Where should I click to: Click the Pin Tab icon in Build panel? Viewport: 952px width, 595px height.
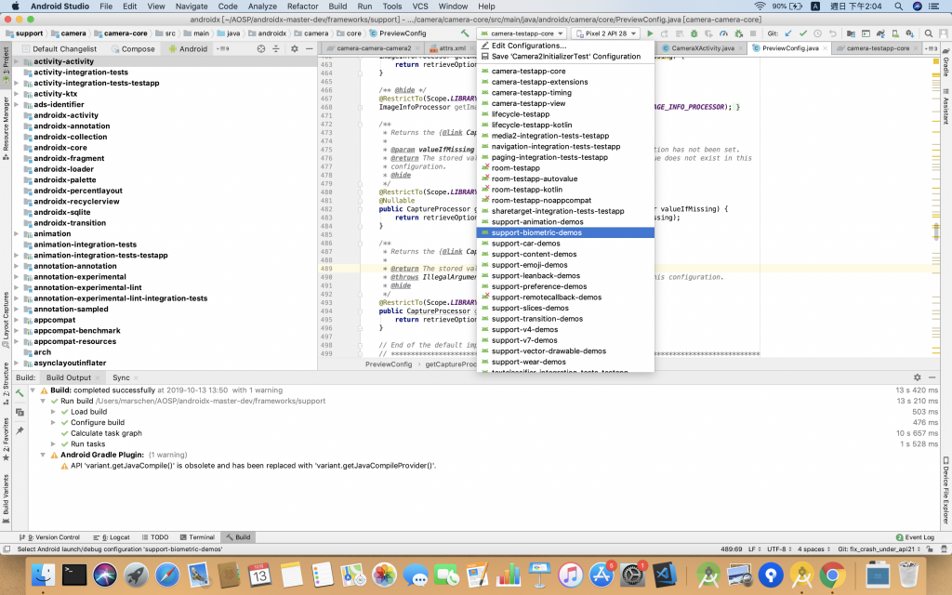[20, 430]
